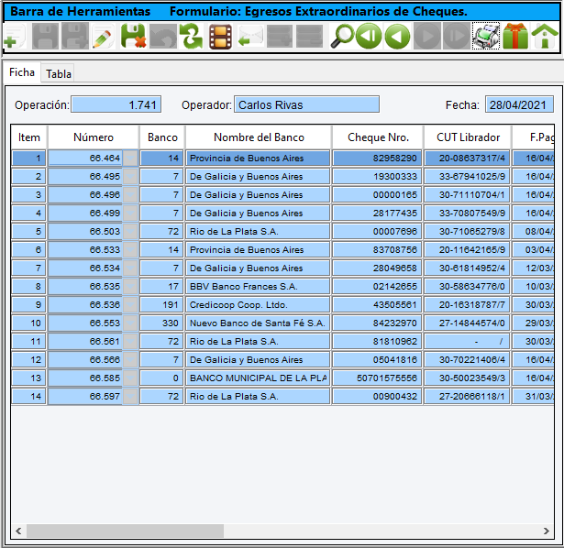
Task: Click the Nombre del Banco column header
Action: (x=259, y=137)
